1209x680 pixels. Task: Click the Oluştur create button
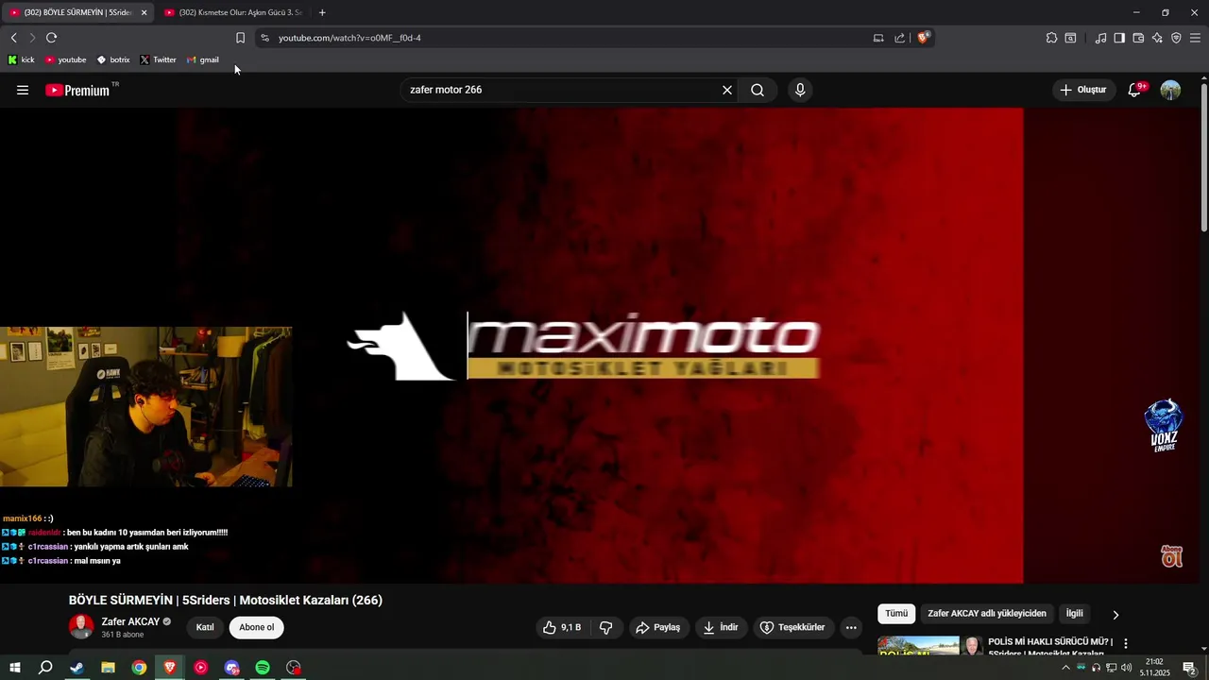[1083, 90]
